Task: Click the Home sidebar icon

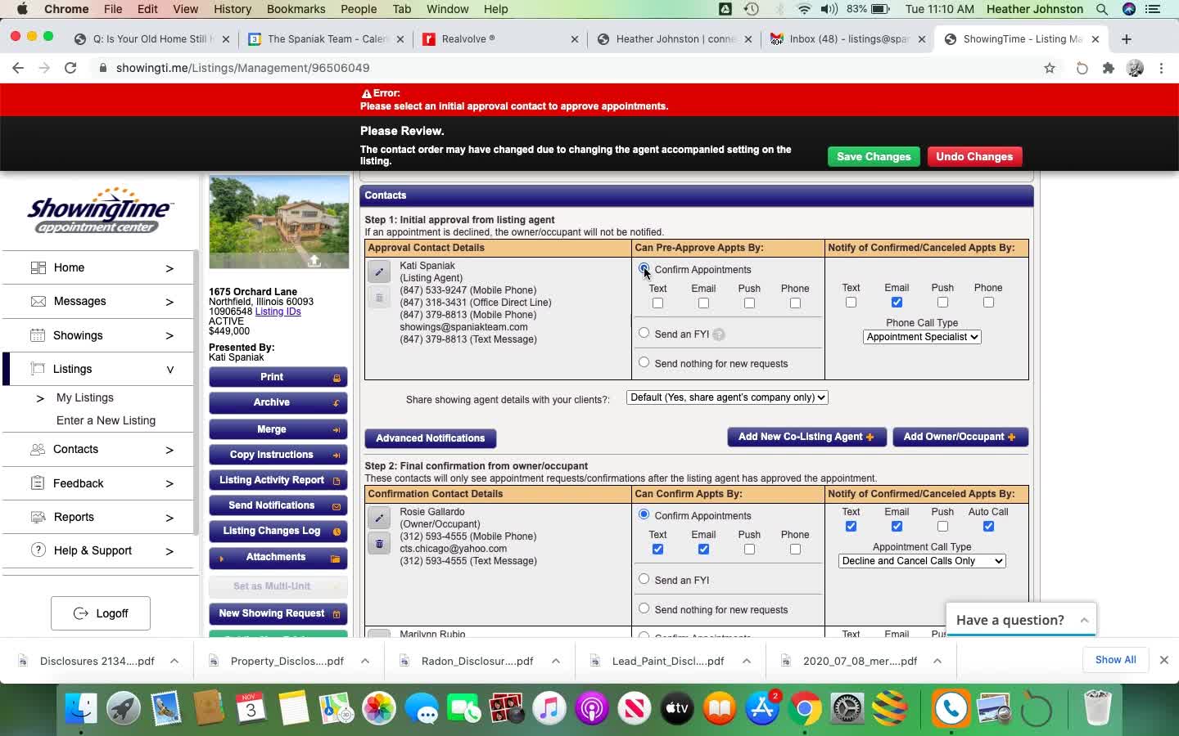Action: (38, 267)
